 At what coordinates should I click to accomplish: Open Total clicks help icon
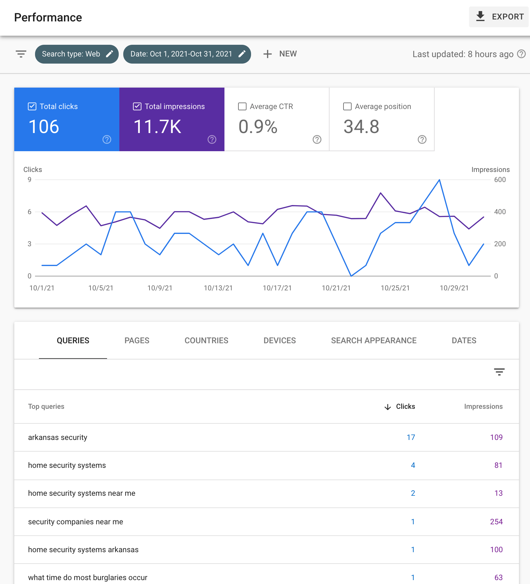pos(107,140)
